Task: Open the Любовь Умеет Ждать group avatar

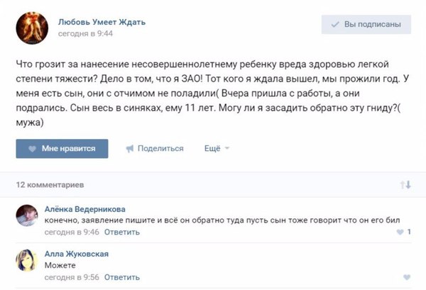Action: [32, 28]
